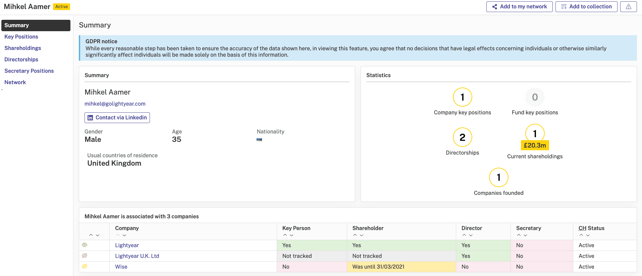This screenshot has width=642, height=276.
Task: Select the Summary sidebar tab
Action: pos(36,25)
